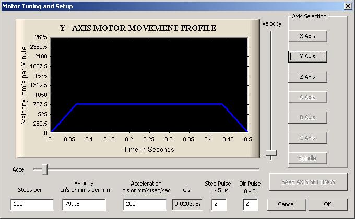Close the Motor Tuning and Setup window
The image size is (355, 219).
click(x=348, y=6)
